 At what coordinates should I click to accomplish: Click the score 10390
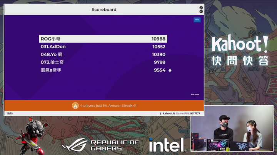point(159,54)
